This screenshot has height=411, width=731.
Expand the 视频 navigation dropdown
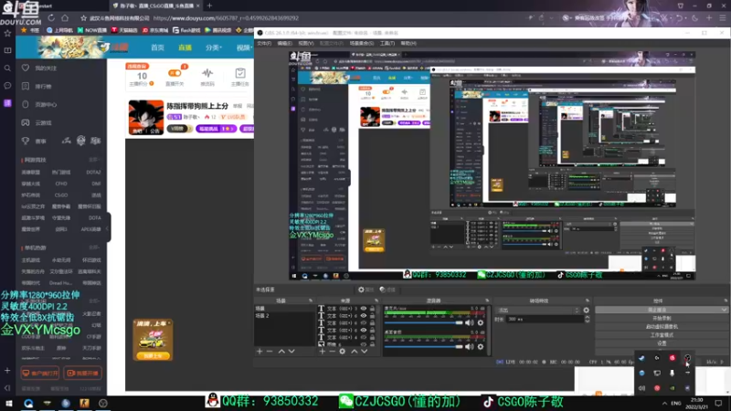pyautogui.click(x=245, y=47)
